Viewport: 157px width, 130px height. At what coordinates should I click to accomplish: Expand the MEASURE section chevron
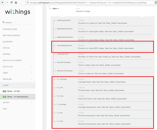[x=32, y=79]
